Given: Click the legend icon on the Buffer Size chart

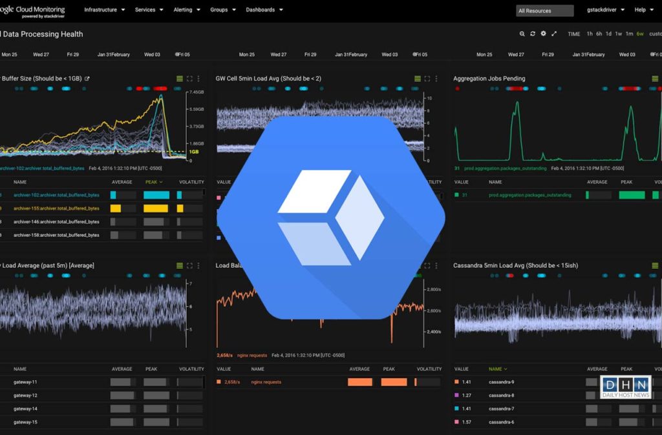Looking at the screenshot, I should coord(179,79).
